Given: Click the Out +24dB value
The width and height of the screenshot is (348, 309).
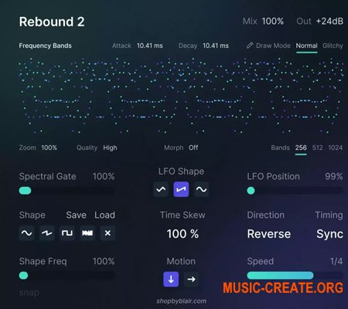Looking at the screenshot, I should (329, 22).
